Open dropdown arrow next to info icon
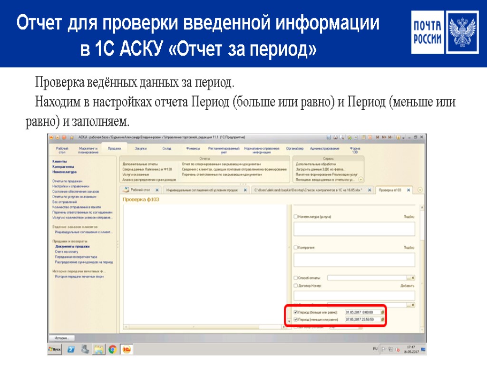 (403, 137)
